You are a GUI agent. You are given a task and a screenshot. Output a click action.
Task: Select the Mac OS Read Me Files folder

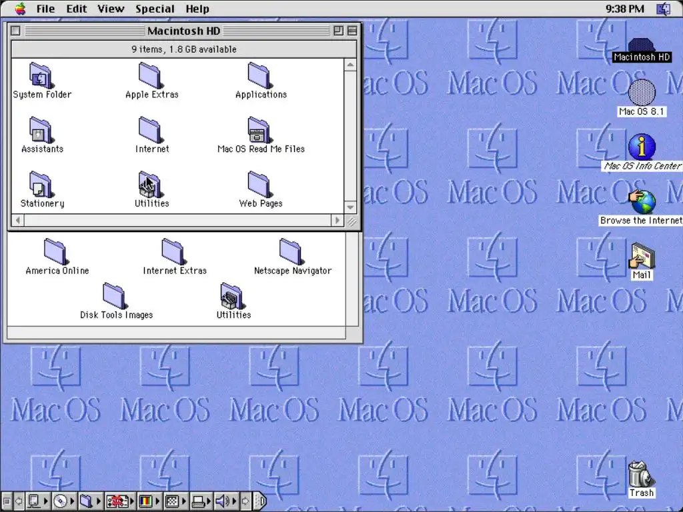[259, 130]
